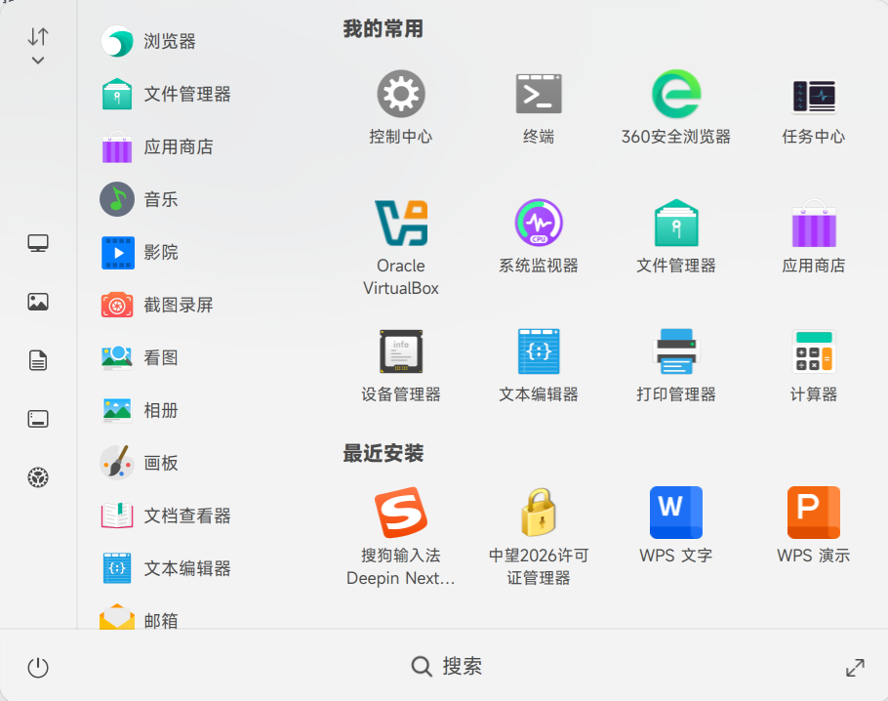Image resolution: width=888 pixels, height=701 pixels.
Task: Launch 画板 drawing app
Action: 140,463
